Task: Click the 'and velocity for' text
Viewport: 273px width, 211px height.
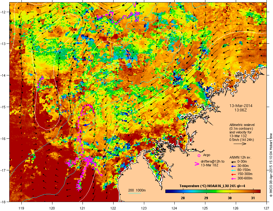Action: [240, 132]
